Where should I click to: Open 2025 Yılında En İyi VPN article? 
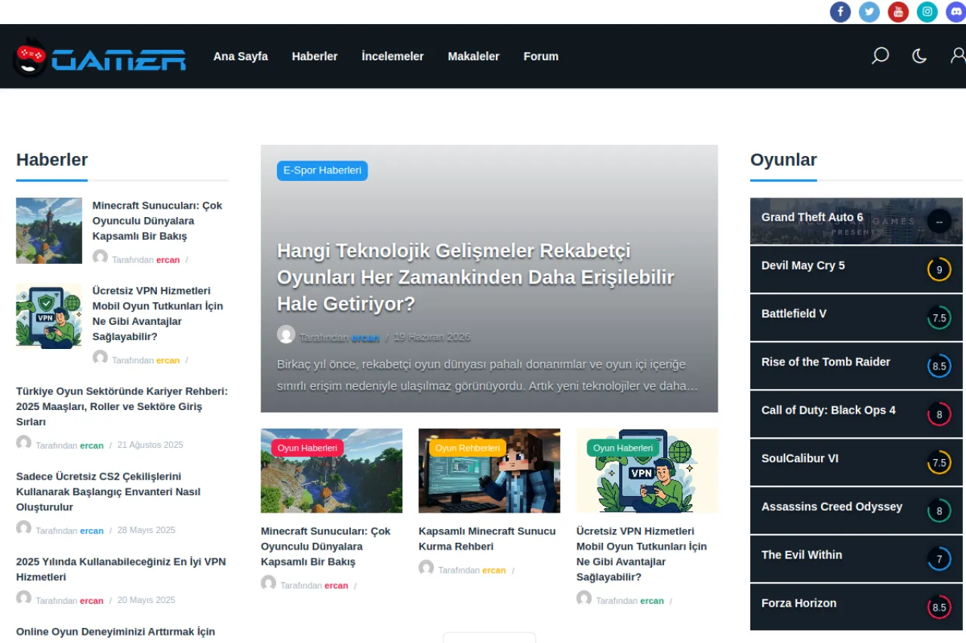(121, 569)
